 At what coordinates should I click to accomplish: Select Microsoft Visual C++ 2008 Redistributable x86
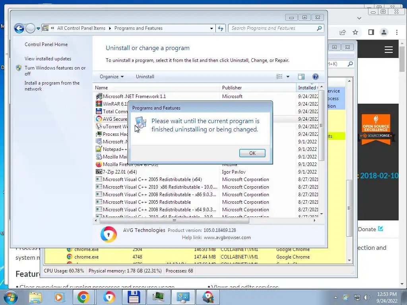(x=159, y=194)
